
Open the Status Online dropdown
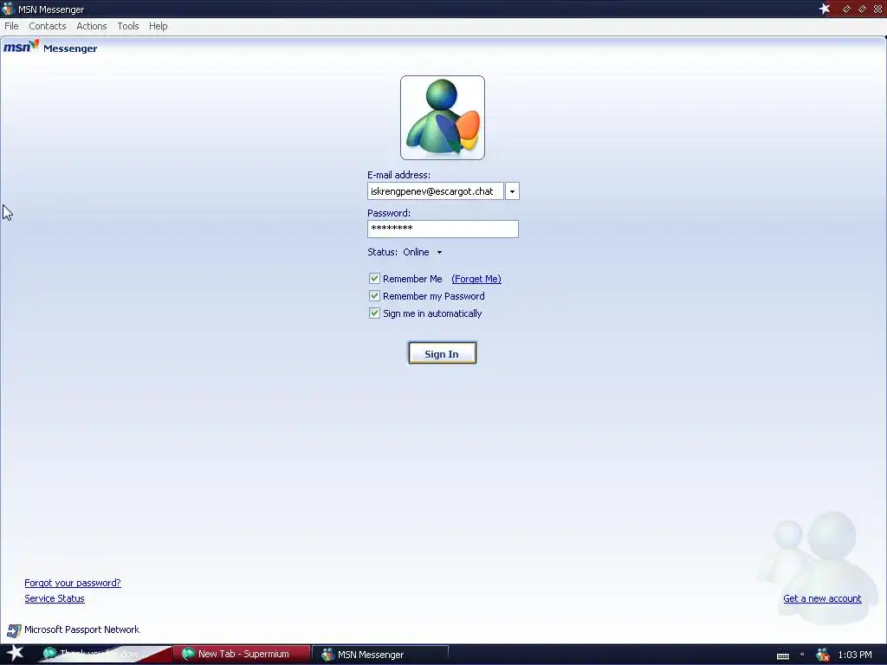(423, 252)
